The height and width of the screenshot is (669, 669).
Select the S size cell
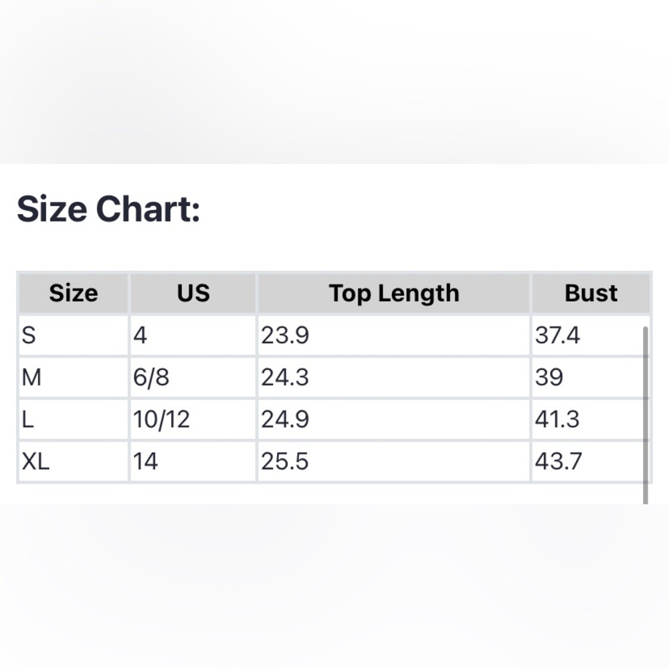click(x=74, y=335)
